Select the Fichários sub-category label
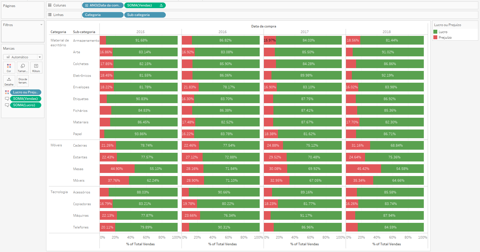480x252 pixels. tap(80, 111)
